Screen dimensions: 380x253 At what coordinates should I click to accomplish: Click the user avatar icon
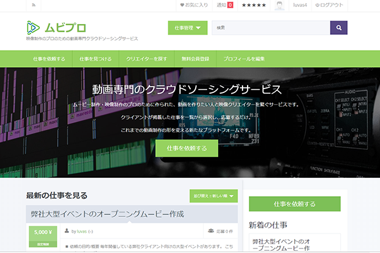pos(280,6)
